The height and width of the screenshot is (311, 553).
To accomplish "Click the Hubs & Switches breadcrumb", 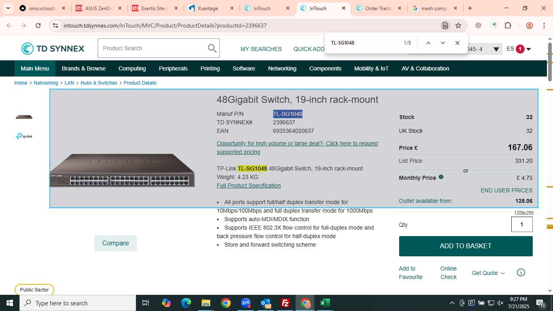I will [99, 83].
